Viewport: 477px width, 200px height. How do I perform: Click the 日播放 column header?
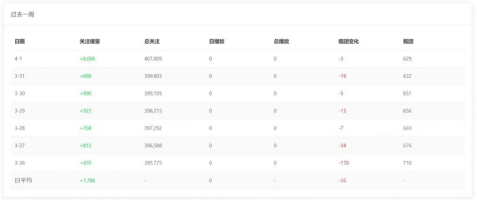pyautogui.click(x=217, y=41)
